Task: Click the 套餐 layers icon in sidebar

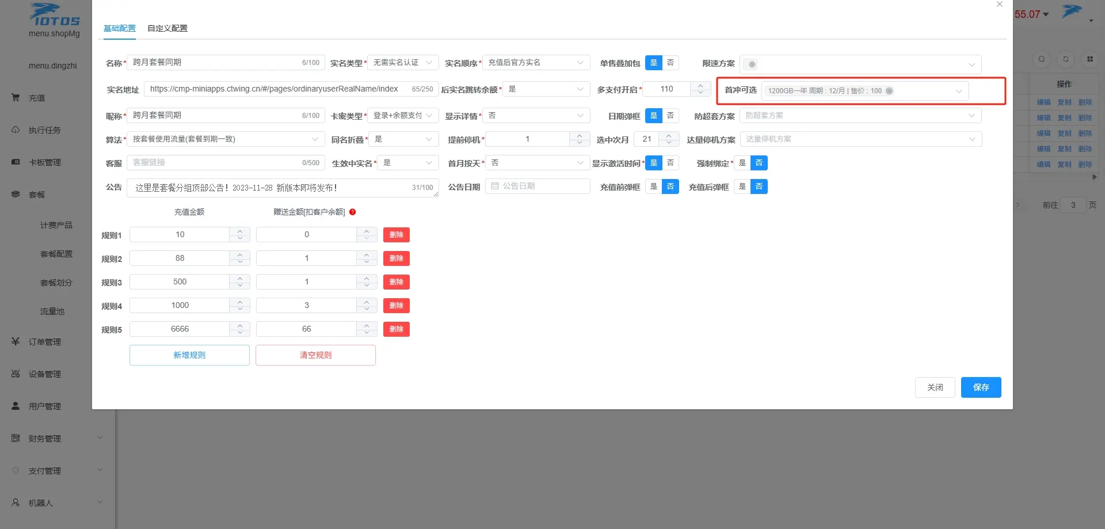Action: pos(16,195)
